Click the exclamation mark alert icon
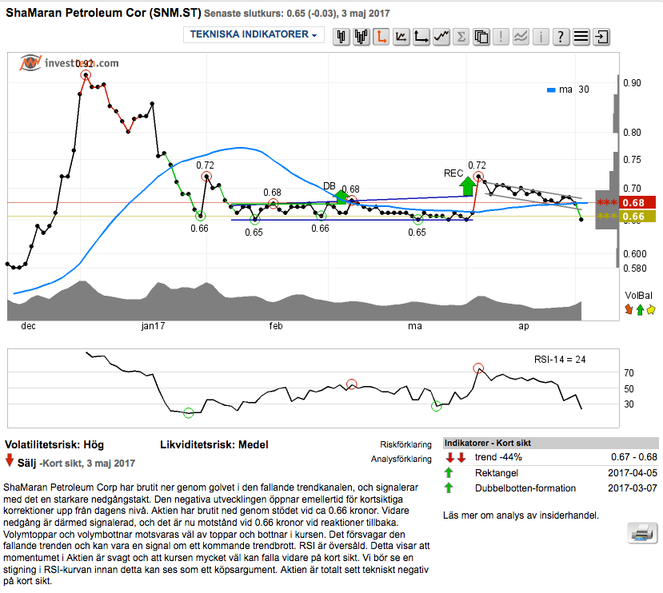This screenshot has width=663, height=593. point(501,37)
